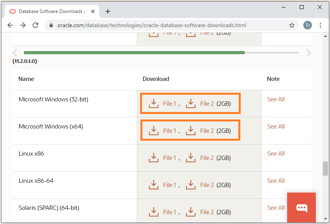Click the download icon for Windows x64 File 1
Viewport: 330px width, 224px height.
[x=154, y=130]
